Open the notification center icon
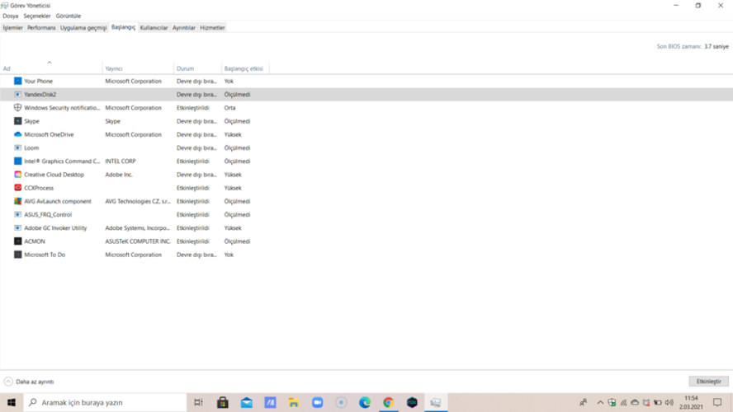Image resolution: width=733 pixels, height=412 pixels. tap(717, 402)
